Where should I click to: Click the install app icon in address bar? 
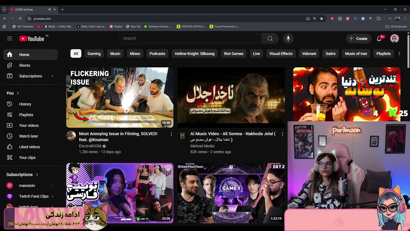(308, 19)
